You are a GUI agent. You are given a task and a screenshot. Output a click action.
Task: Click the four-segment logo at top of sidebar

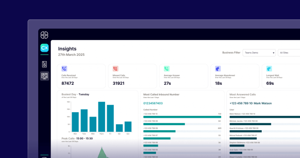click(x=44, y=35)
